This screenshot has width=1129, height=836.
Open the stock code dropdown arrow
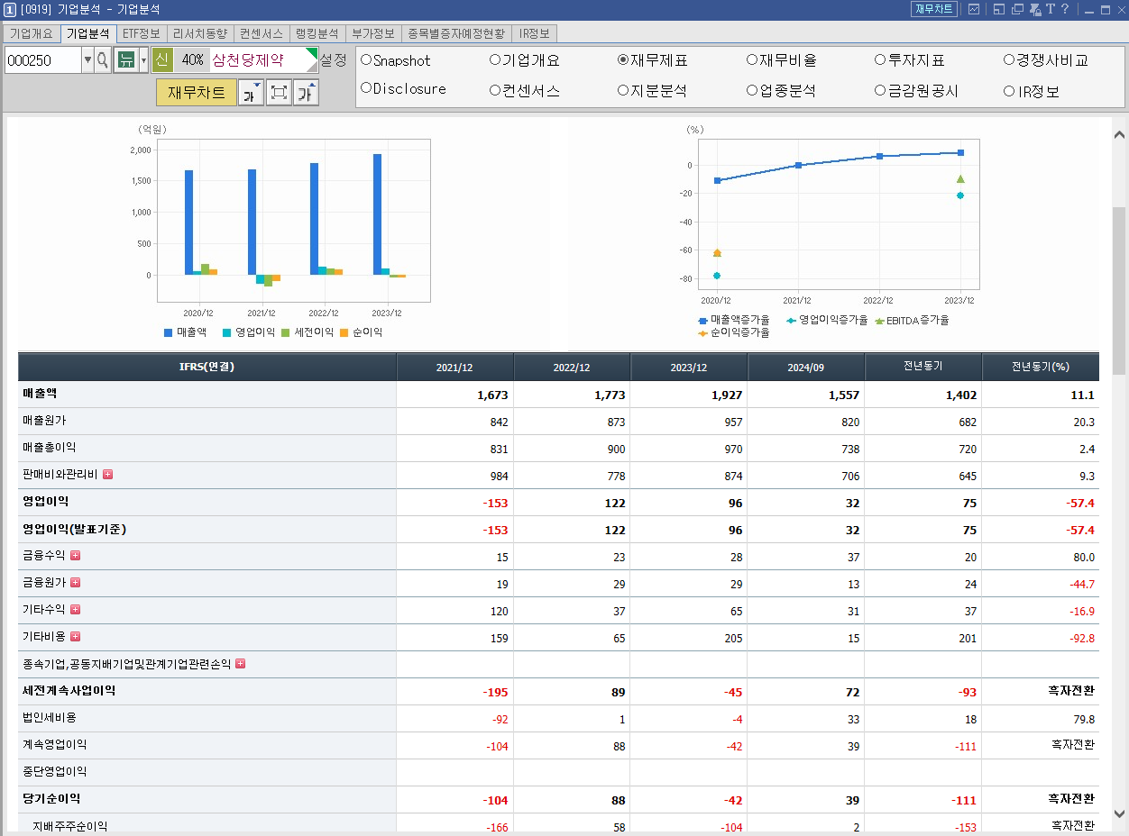point(87,60)
